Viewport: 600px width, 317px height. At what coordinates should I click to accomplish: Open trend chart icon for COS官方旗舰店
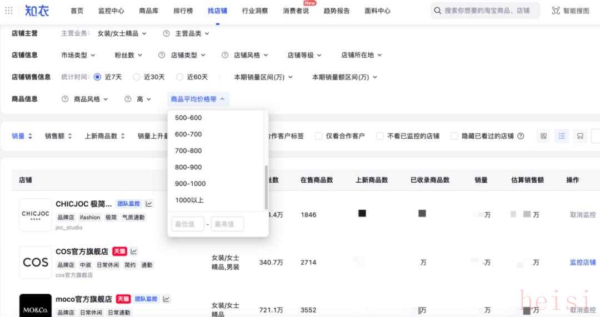pyautogui.click(x=133, y=251)
